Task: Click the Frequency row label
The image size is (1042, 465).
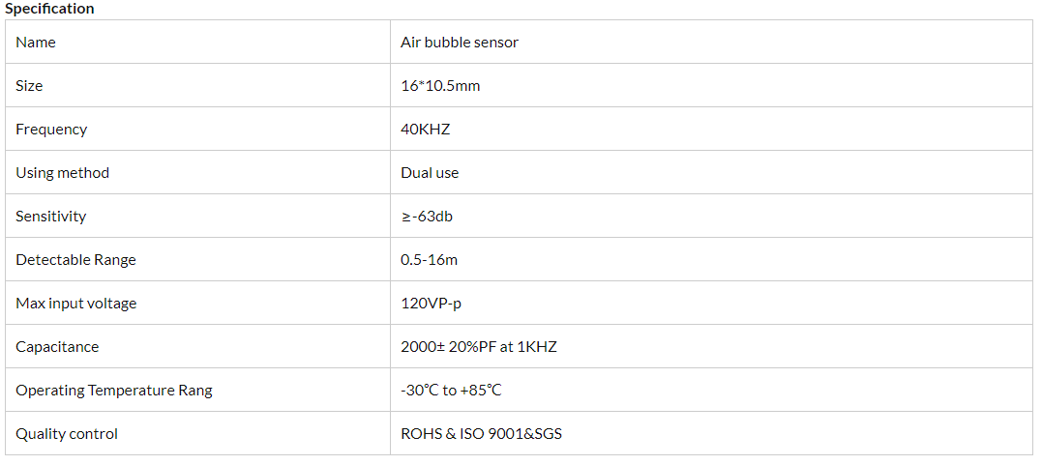Action: tap(51, 130)
